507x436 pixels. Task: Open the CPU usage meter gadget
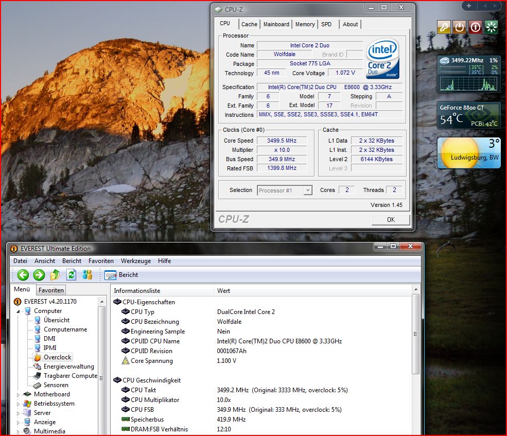click(x=468, y=74)
